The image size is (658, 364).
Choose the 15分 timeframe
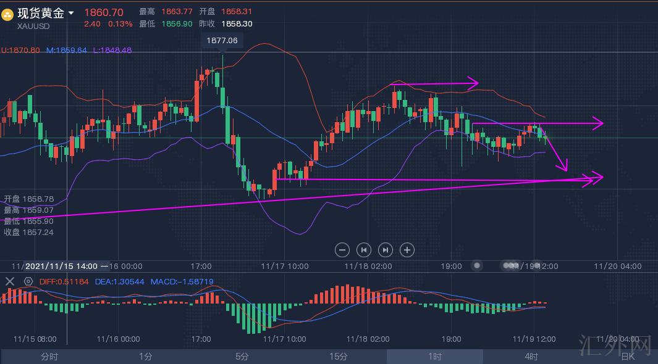338,357
